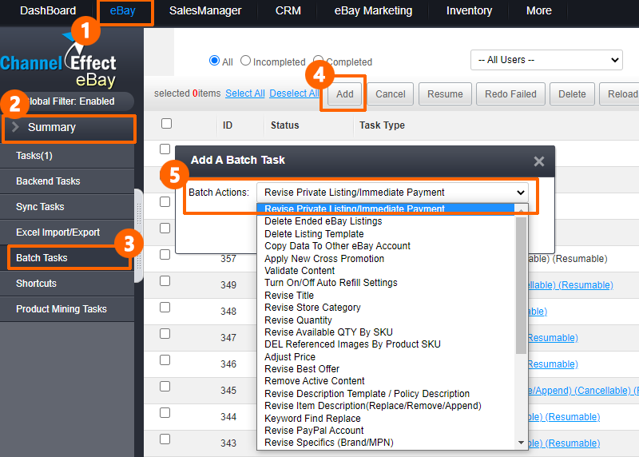Click the Resume button
This screenshot has height=457, width=639.
coord(445,94)
